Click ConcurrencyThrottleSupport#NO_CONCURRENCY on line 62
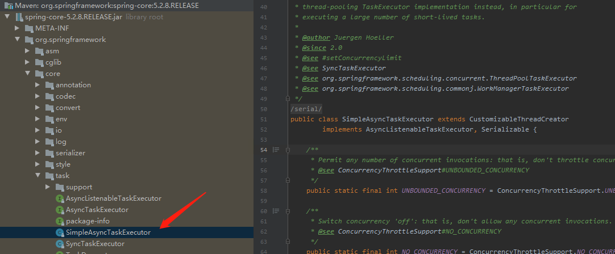 coord(419,231)
